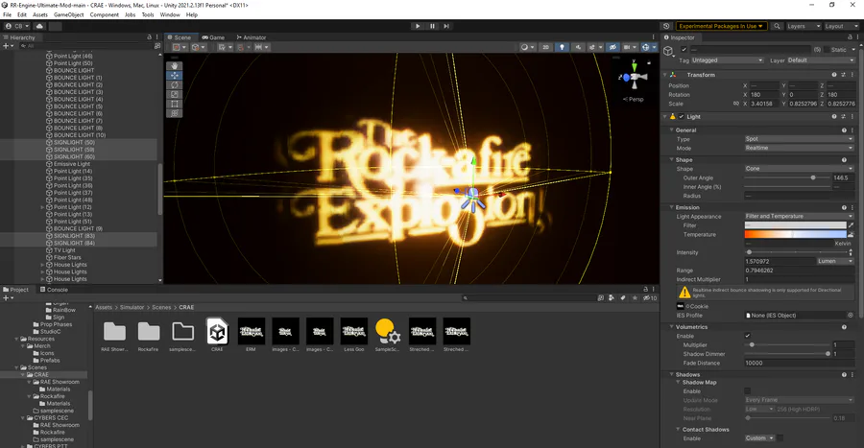This screenshot has width=864, height=448.
Task: Toggle scene visibility hidden-objects eye icon
Action: tap(612, 47)
